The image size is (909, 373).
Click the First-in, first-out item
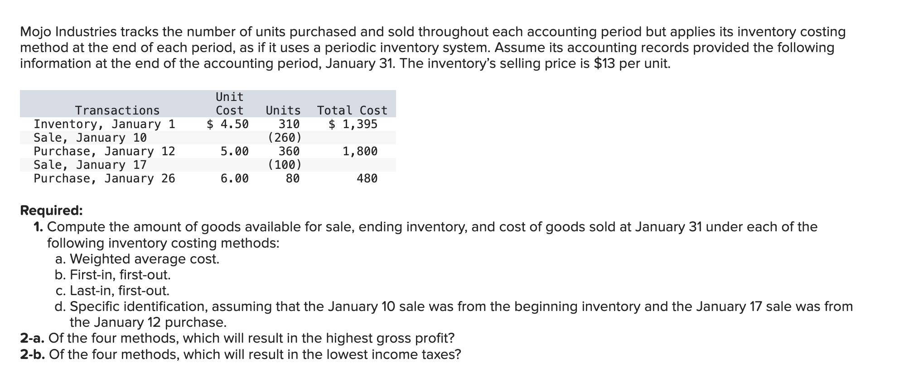click(113, 275)
